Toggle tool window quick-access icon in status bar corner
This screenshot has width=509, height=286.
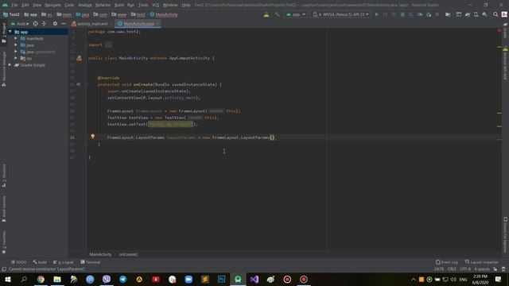click(x=4, y=269)
